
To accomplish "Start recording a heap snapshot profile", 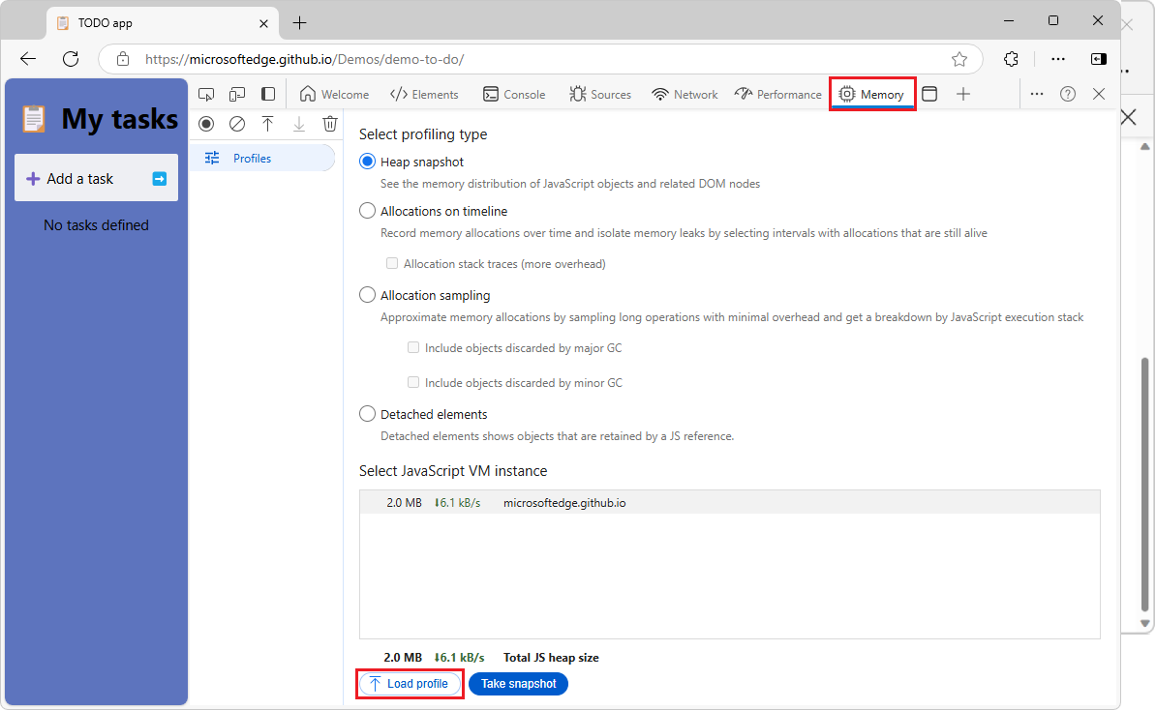I will coord(206,124).
